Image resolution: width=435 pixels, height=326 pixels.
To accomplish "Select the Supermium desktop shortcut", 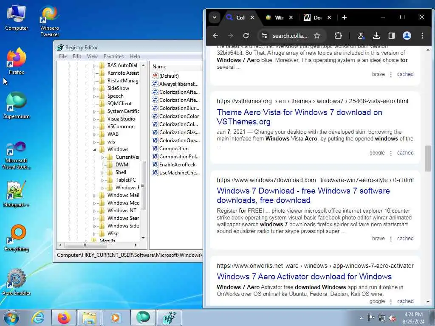I will pos(17,105).
